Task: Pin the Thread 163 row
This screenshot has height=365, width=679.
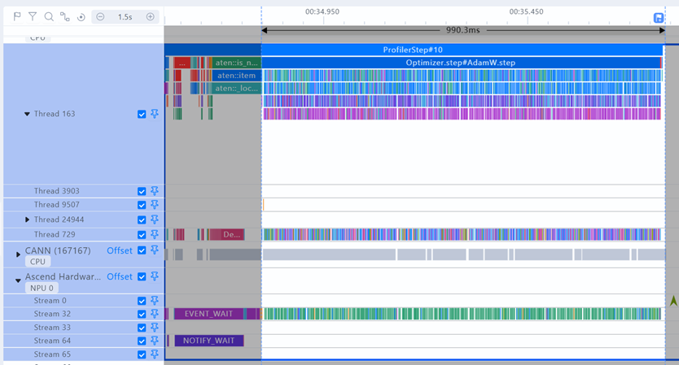Action: [x=155, y=114]
